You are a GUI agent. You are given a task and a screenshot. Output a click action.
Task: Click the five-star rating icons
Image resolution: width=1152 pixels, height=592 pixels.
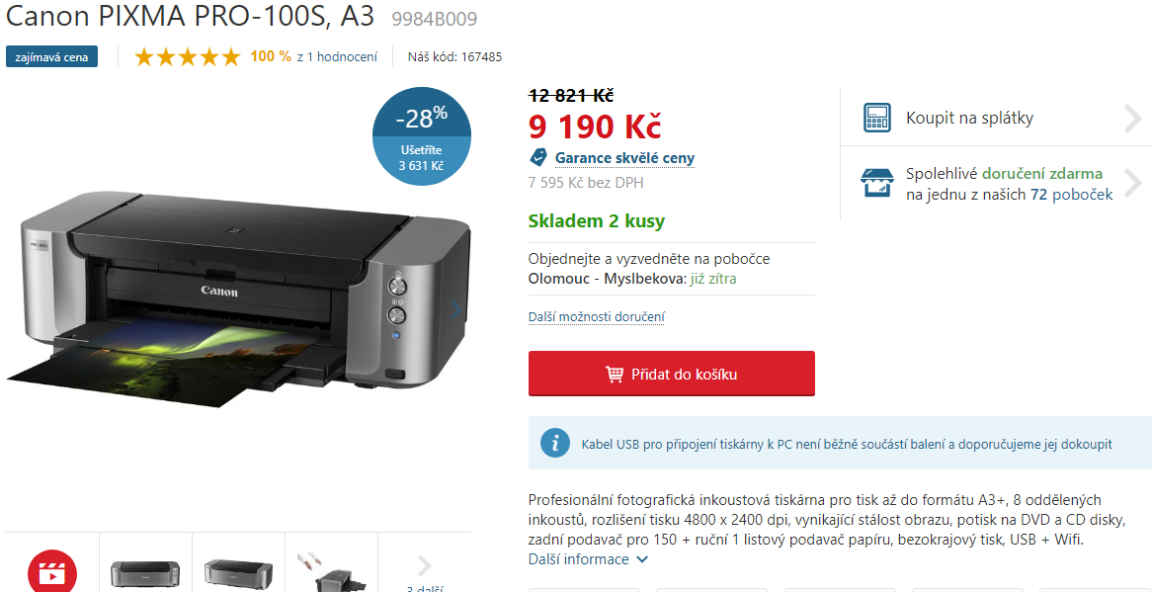pos(188,56)
